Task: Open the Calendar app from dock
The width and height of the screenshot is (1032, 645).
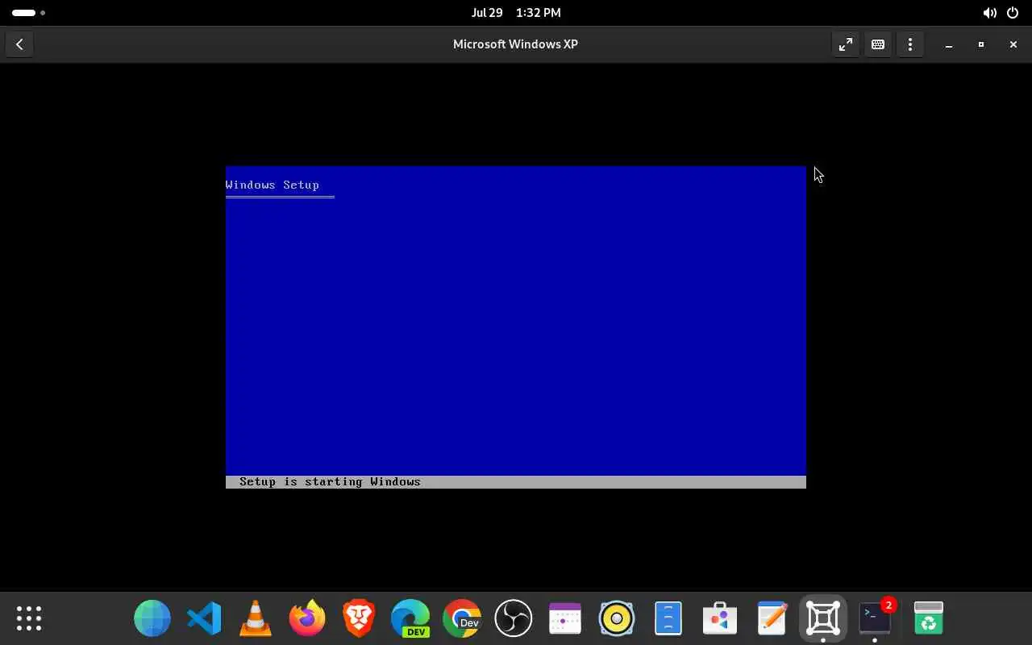Action: (x=565, y=618)
